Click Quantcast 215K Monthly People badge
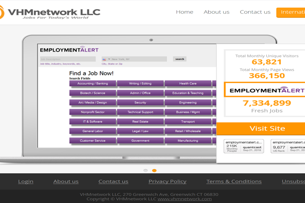Viewport: 305px width, 203px height. [244, 146]
